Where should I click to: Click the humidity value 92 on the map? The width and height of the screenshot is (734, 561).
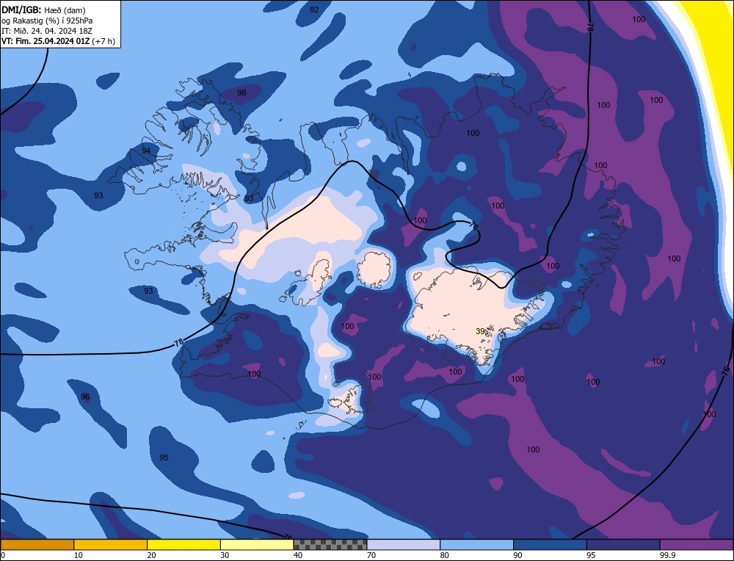(314, 10)
